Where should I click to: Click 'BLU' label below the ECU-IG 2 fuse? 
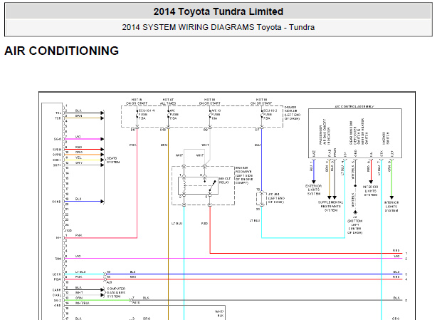click(x=258, y=145)
